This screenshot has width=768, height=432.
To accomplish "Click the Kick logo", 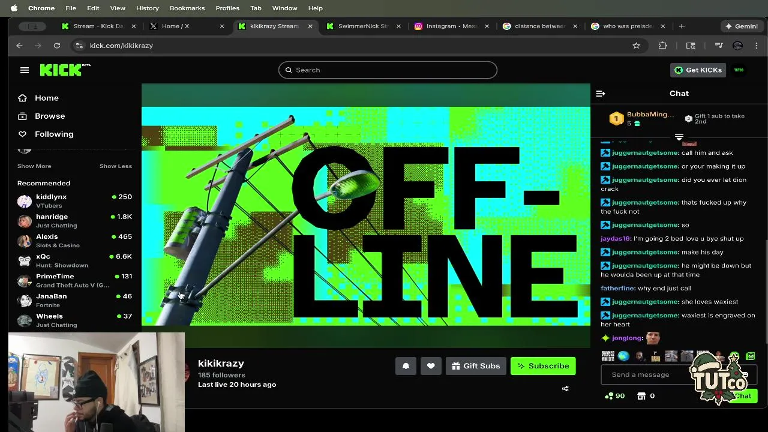I will coord(65,70).
